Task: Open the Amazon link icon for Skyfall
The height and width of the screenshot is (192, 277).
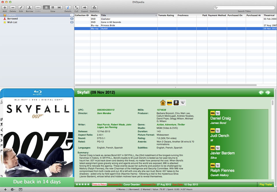Action: [x=176, y=103]
